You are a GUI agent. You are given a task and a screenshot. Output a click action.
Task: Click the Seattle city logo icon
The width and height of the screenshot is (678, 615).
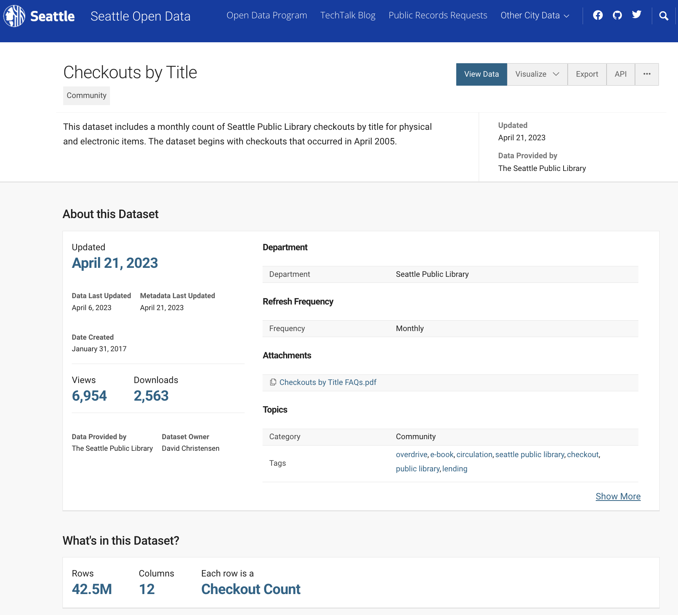14,16
